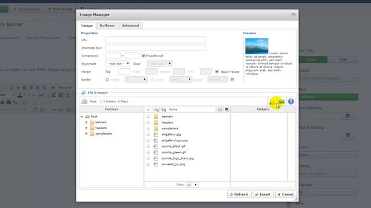Click the Alternate Text input field
The height and width of the screenshot is (208, 371).
pos(156,47)
